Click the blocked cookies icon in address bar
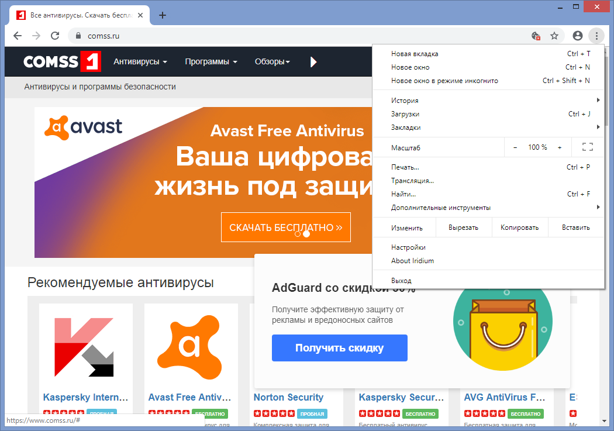This screenshot has width=614, height=431. pyautogui.click(x=536, y=36)
